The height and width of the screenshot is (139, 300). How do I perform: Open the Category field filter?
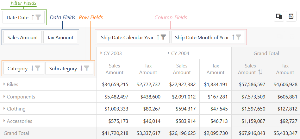[x=38, y=68]
